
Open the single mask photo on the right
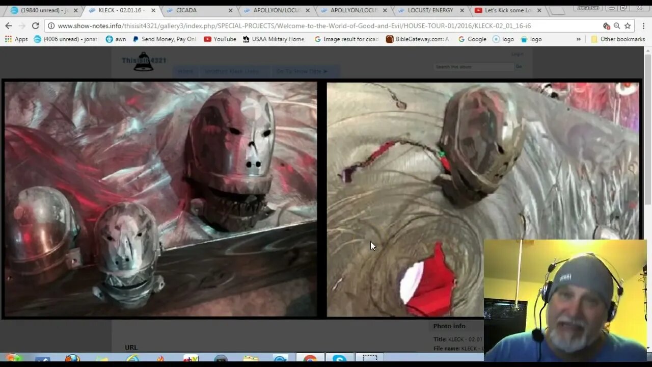point(482,199)
